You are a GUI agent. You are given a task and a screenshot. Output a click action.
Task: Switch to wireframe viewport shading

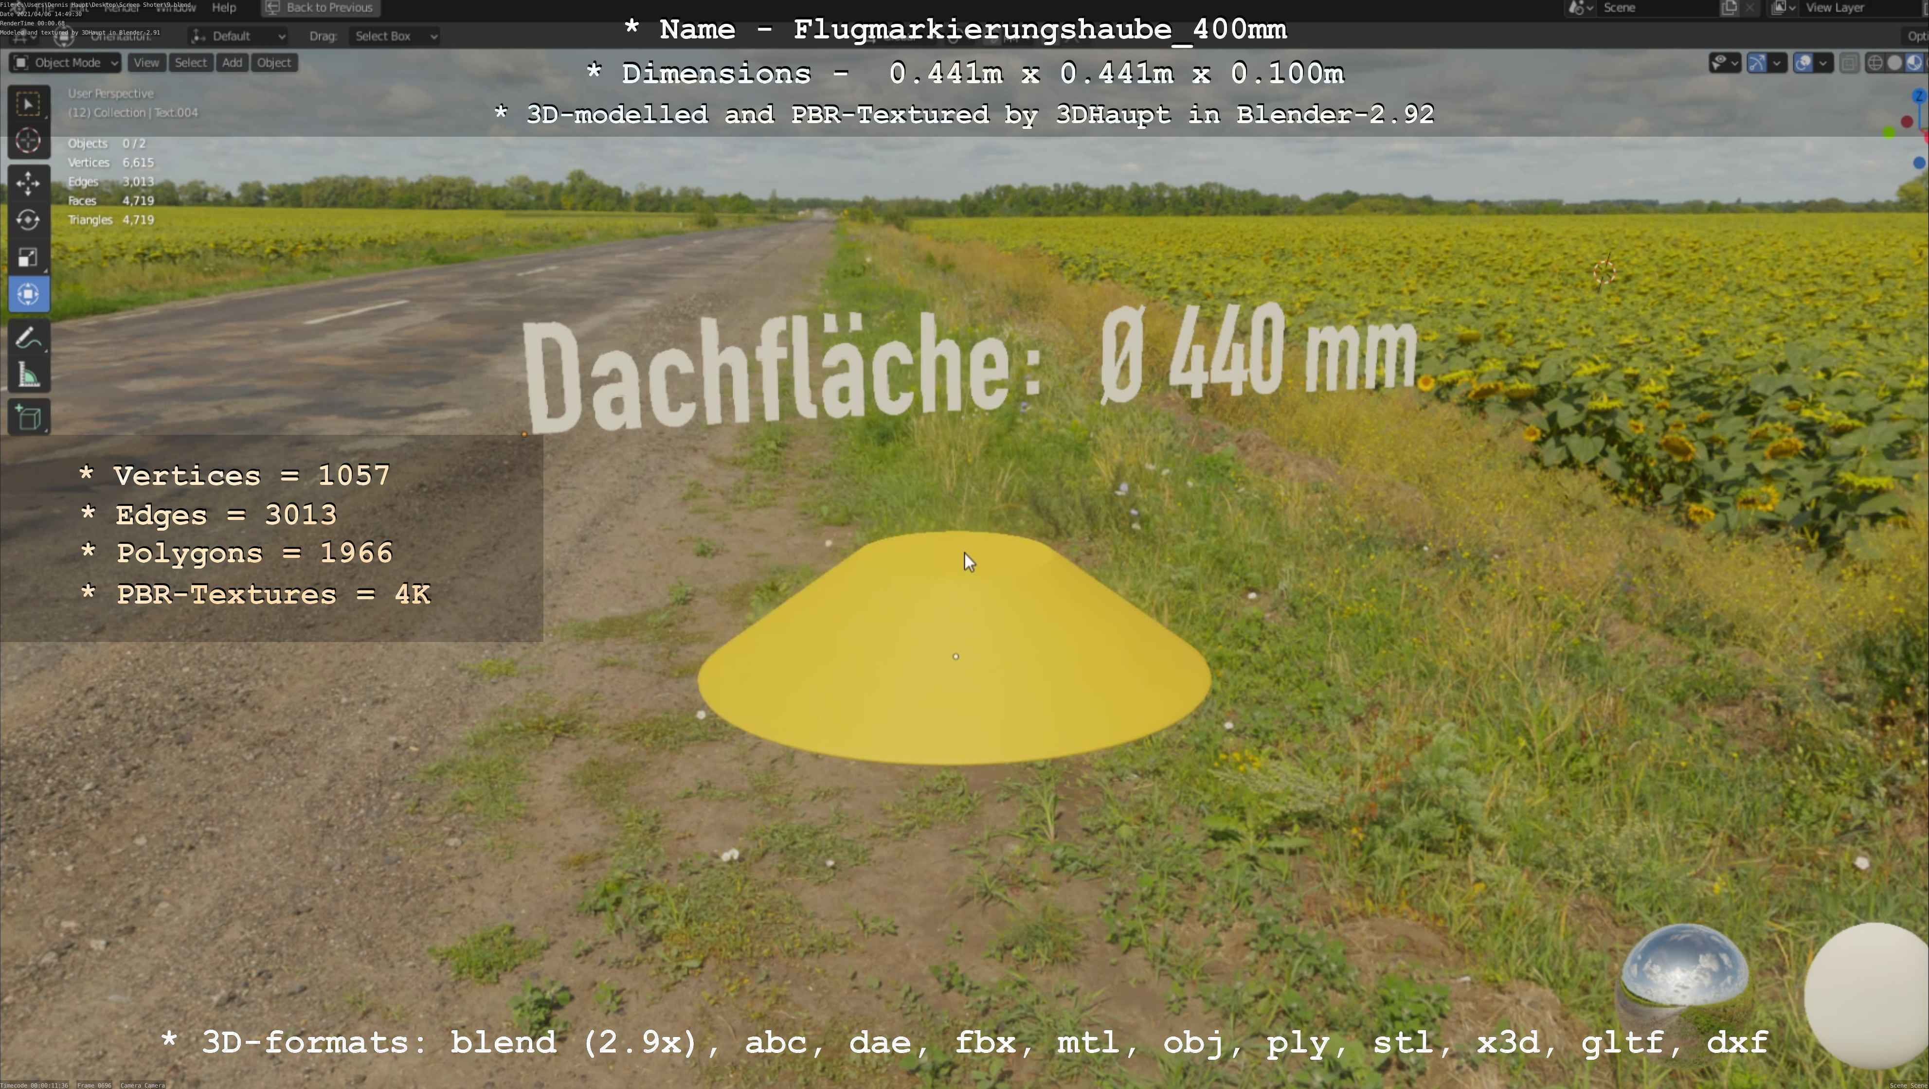click(x=1875, y=63)
